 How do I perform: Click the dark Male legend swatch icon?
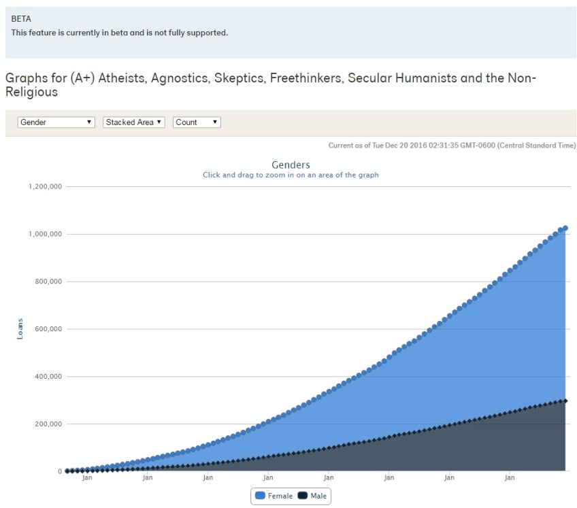[302, 496]
